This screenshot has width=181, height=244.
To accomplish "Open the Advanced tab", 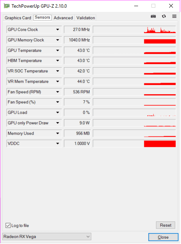I will tap(63, 18).
